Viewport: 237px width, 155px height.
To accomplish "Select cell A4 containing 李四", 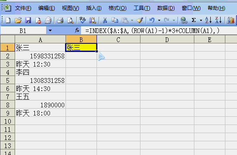I will point(41,72).
